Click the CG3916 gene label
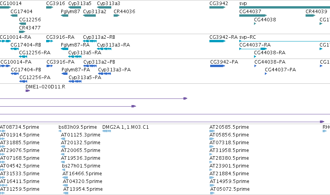The image size is (330, 195). [55, 3]
